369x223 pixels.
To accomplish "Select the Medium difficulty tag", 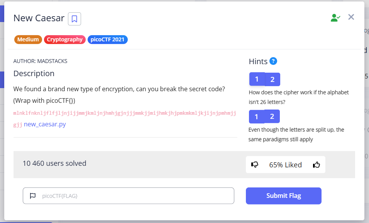I will [x=28, y=39].
